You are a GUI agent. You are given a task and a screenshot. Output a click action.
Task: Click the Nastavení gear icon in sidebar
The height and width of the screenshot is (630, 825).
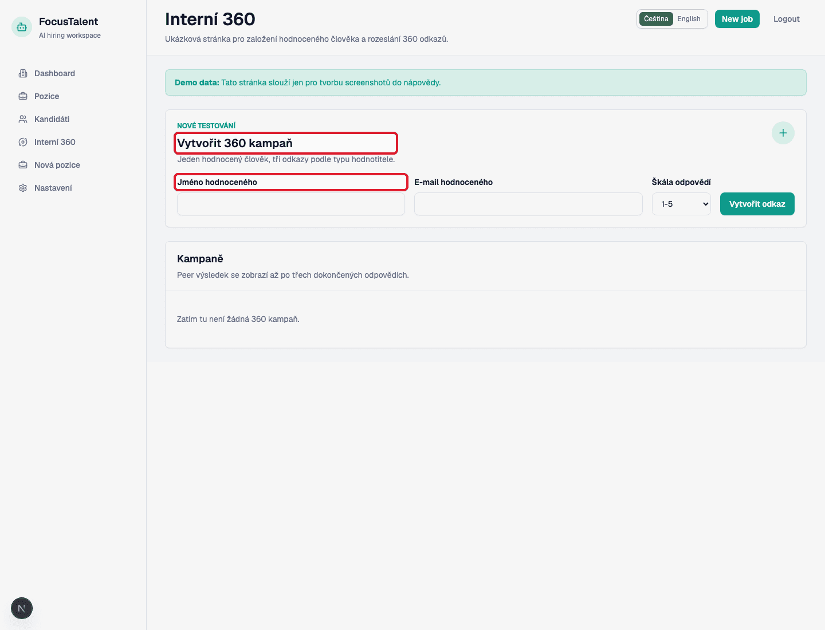pyautogui.click(x=23, y=188)
